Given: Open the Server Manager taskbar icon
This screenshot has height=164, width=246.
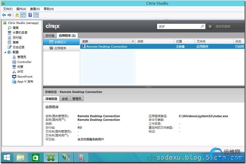Looking at the screenshot, I should click(66, 157).
